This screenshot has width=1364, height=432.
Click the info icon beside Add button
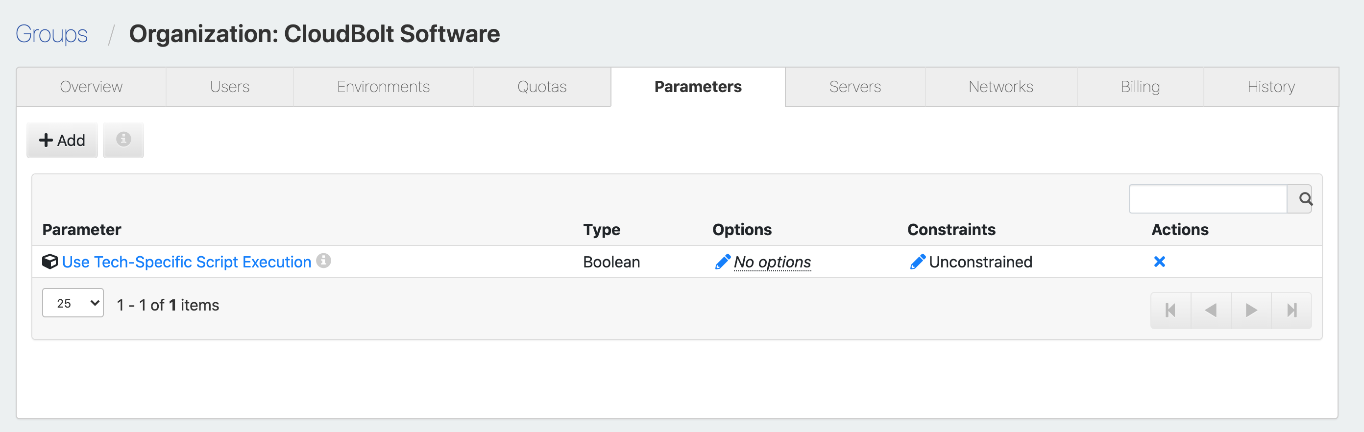coord(123,140)
